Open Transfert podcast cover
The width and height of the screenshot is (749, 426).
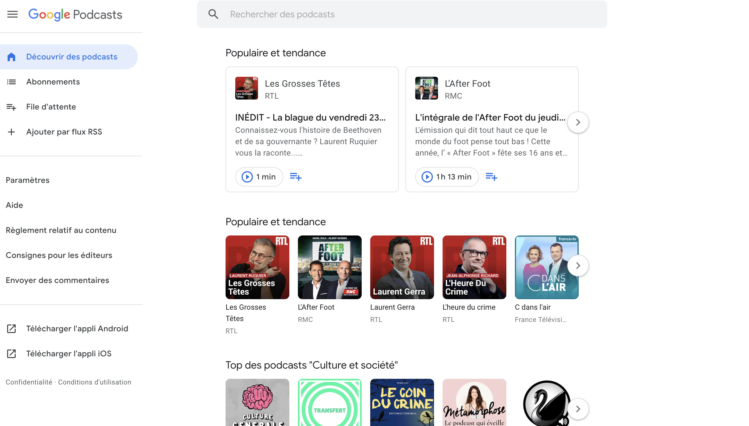(x=330, y=402)
